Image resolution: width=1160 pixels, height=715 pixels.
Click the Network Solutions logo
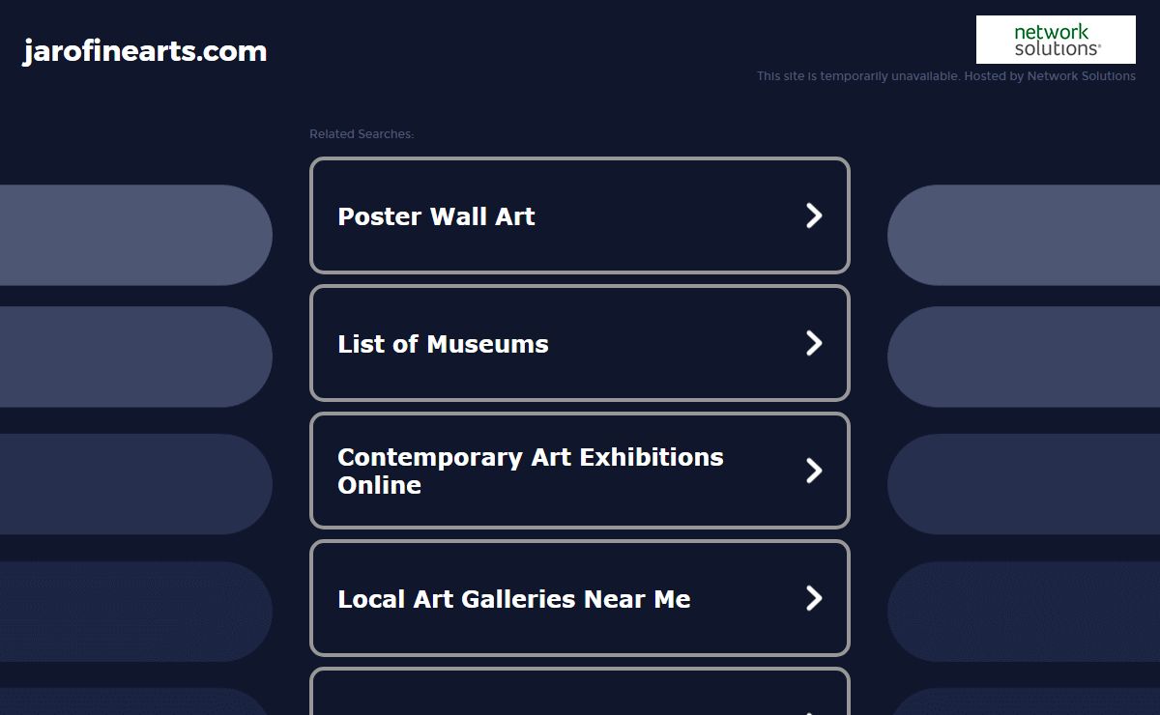[x=1056, y=40]
